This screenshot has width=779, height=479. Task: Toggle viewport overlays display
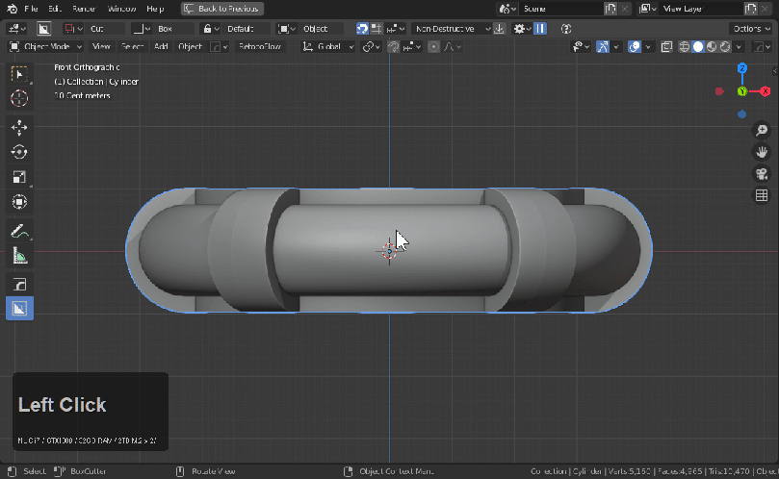[x=635, y=46]
